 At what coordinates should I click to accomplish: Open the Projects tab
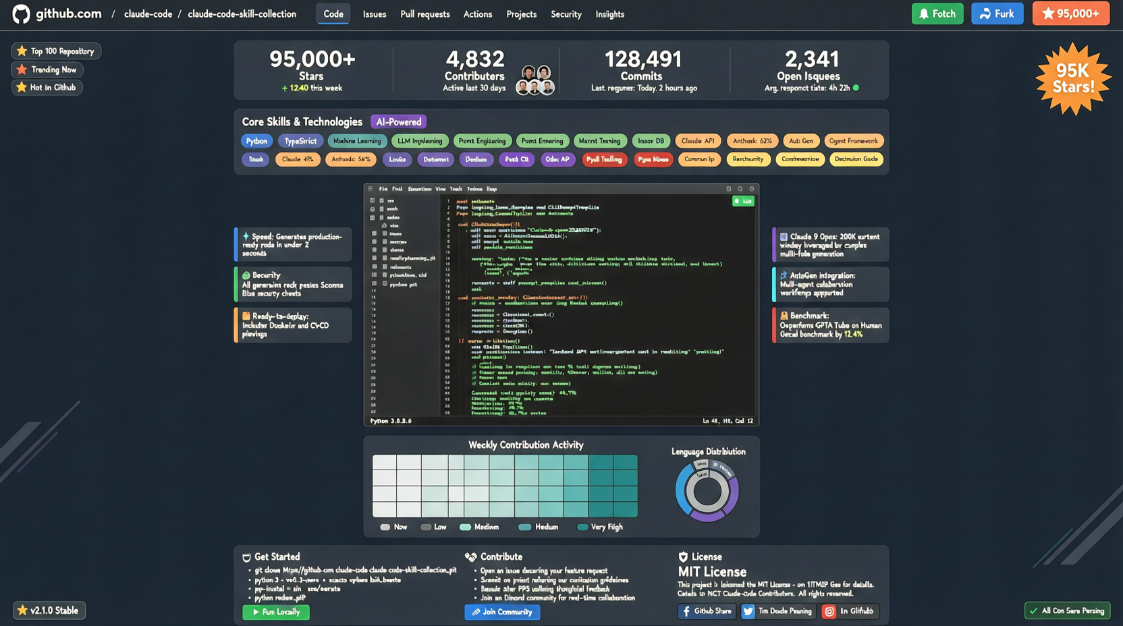522,14
